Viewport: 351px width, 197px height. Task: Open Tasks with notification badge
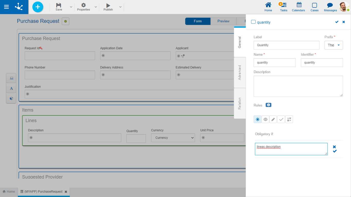[x=284, y=7]
